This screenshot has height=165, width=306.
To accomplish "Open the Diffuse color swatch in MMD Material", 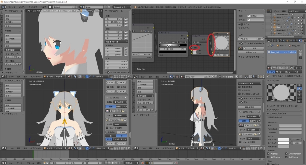I will coord(283,139).
